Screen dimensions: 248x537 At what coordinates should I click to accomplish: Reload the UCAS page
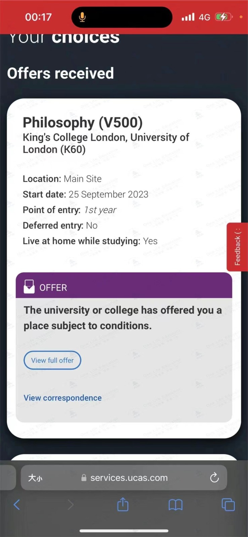[214, 478]
